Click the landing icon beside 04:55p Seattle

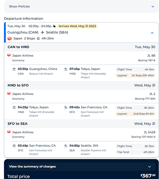66,146
